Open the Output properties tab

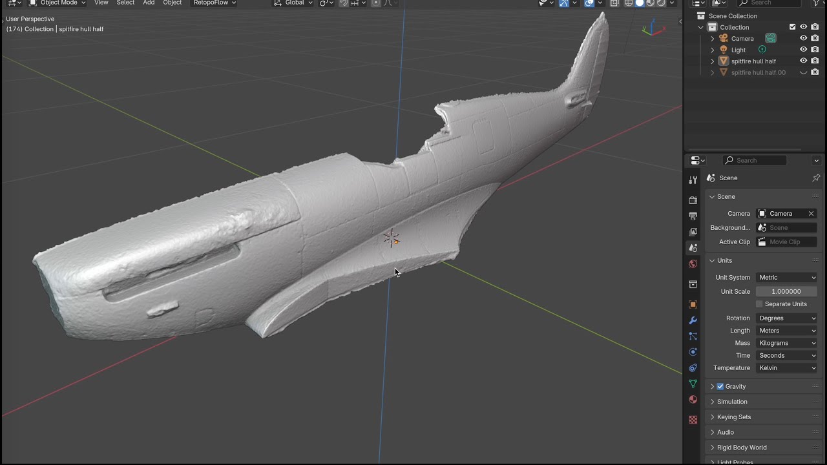(693, 216)
